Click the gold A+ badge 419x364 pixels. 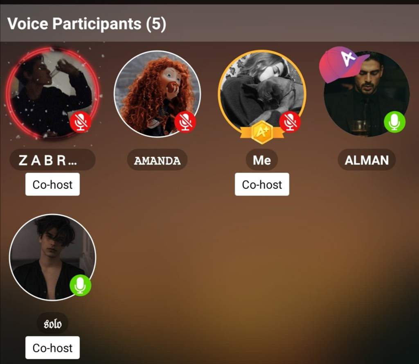pos(261,132)
